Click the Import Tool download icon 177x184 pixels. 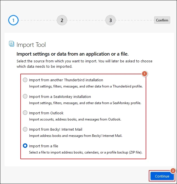(x=12, y=44)
